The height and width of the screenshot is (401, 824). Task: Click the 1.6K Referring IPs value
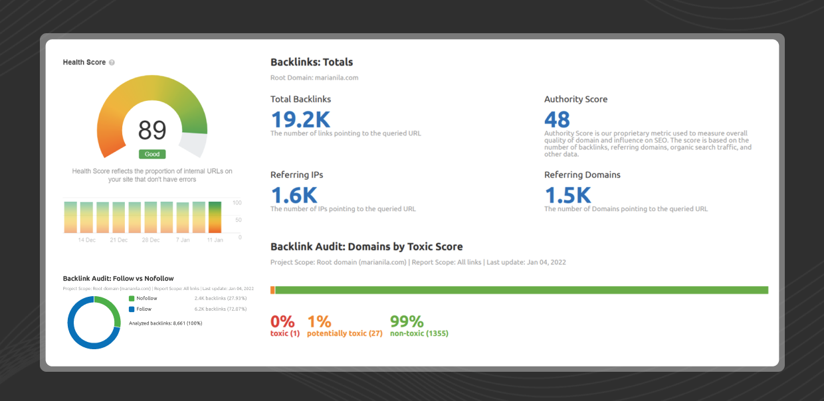pyautogui.click(x=293, y=195)
